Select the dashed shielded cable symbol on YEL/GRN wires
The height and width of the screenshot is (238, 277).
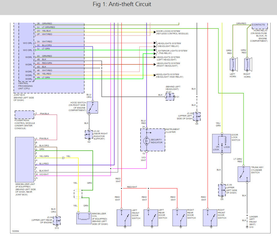[78, 194]
